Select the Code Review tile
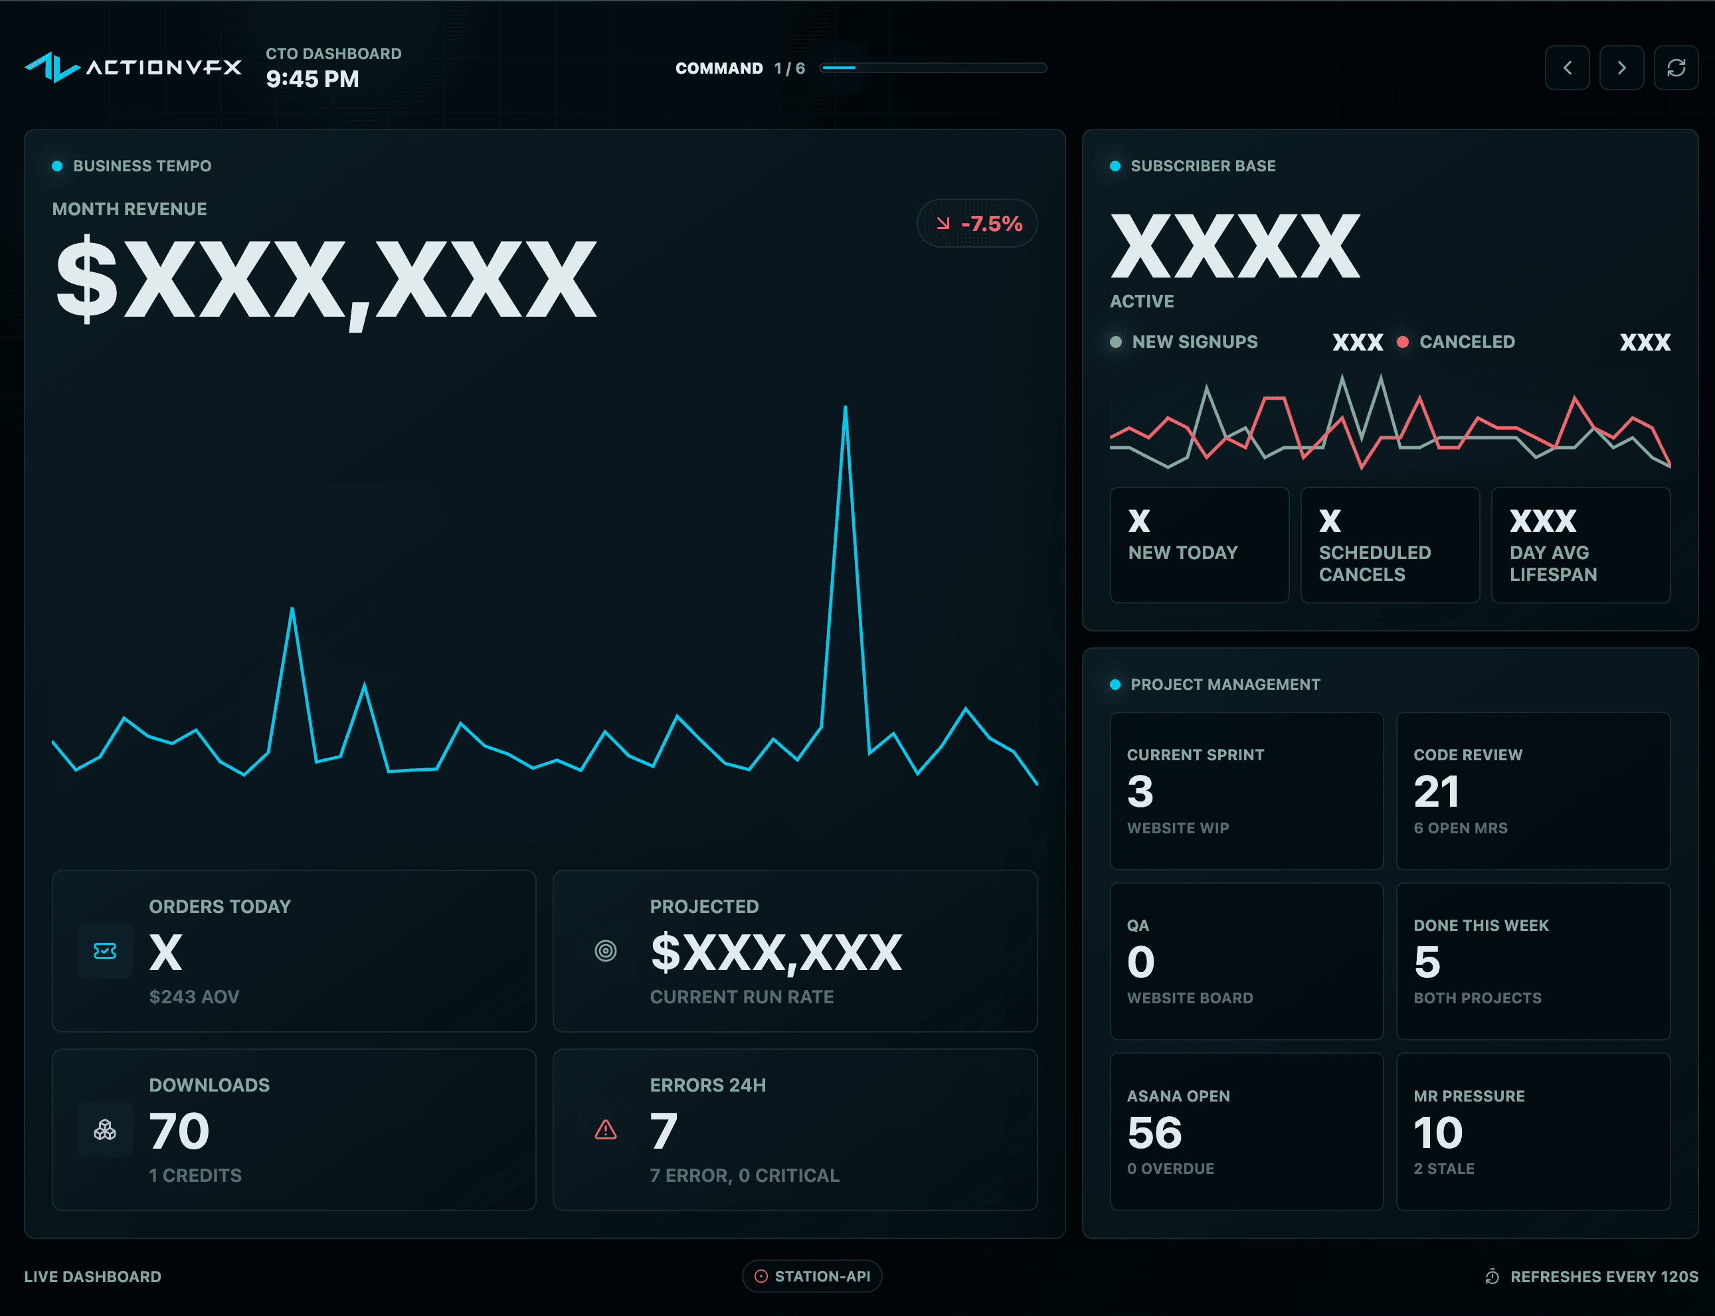The image size is (1715, 1316). (1533, 790)
